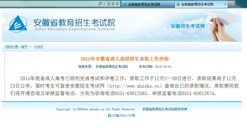Stop loading with the X icon in address bar
The height and width of the screenshot is (140, 247).
pos(117,4)
